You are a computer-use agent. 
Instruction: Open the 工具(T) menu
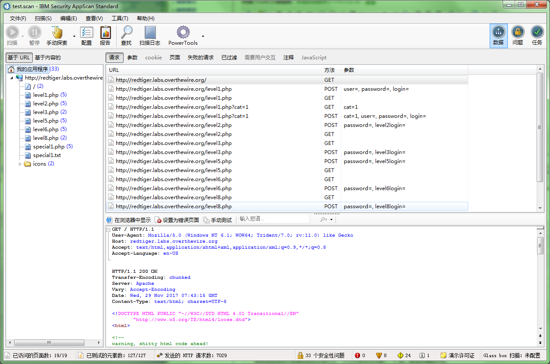click(x=120, y=19)
